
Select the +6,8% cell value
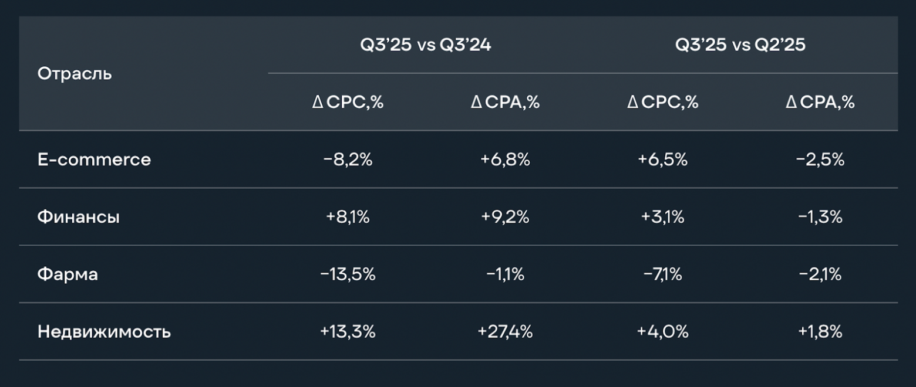505,159
